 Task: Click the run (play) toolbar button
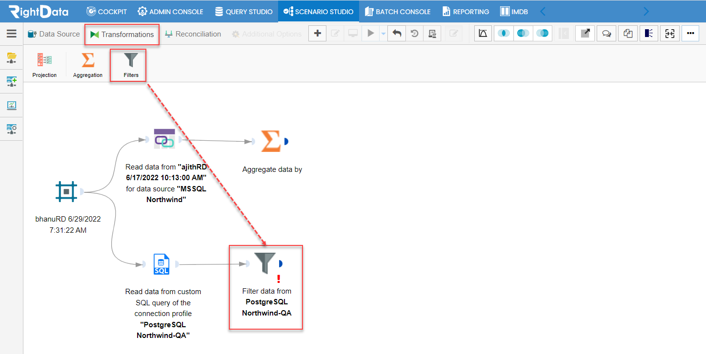coord(371,34)
